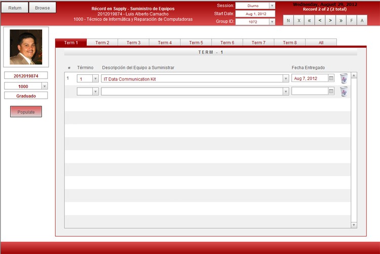Switch to the Term 5 tab

point(196,43)
